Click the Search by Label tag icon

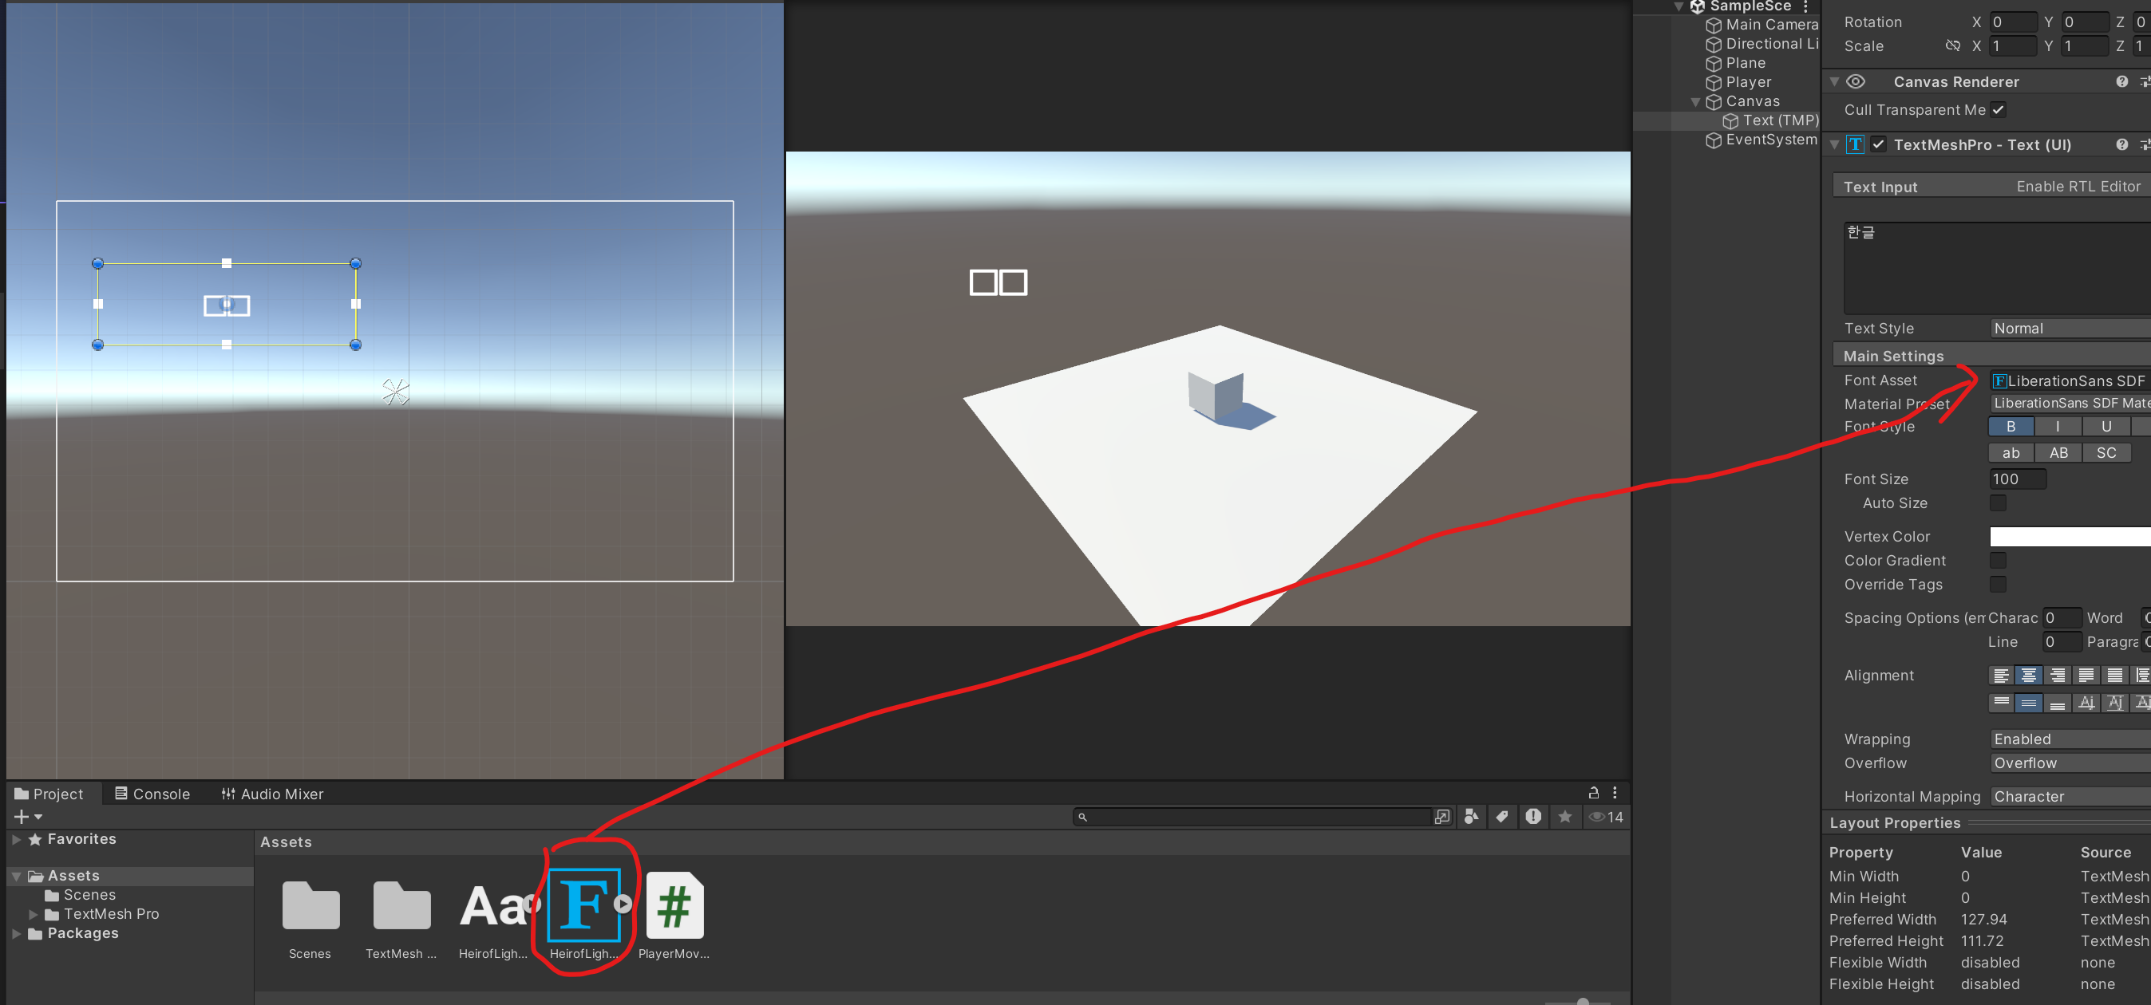click(1502, 816)
